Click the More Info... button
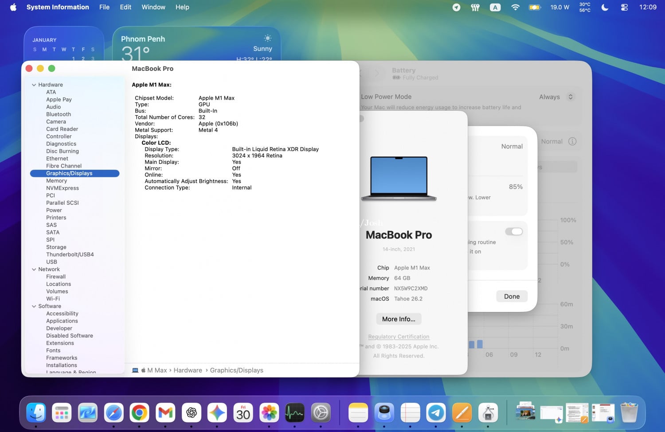The height and width of the screenshot is (432, 665). [399, 319]
